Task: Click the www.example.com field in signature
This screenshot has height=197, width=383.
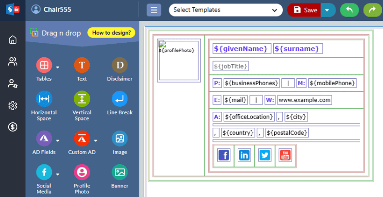Action: click(x=304, y=100)
